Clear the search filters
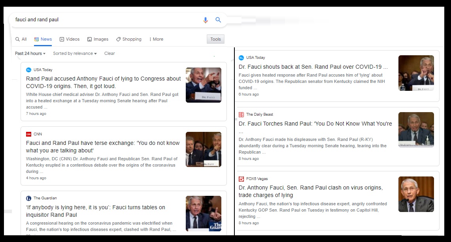The image size is (451, 242). [109, 53]
